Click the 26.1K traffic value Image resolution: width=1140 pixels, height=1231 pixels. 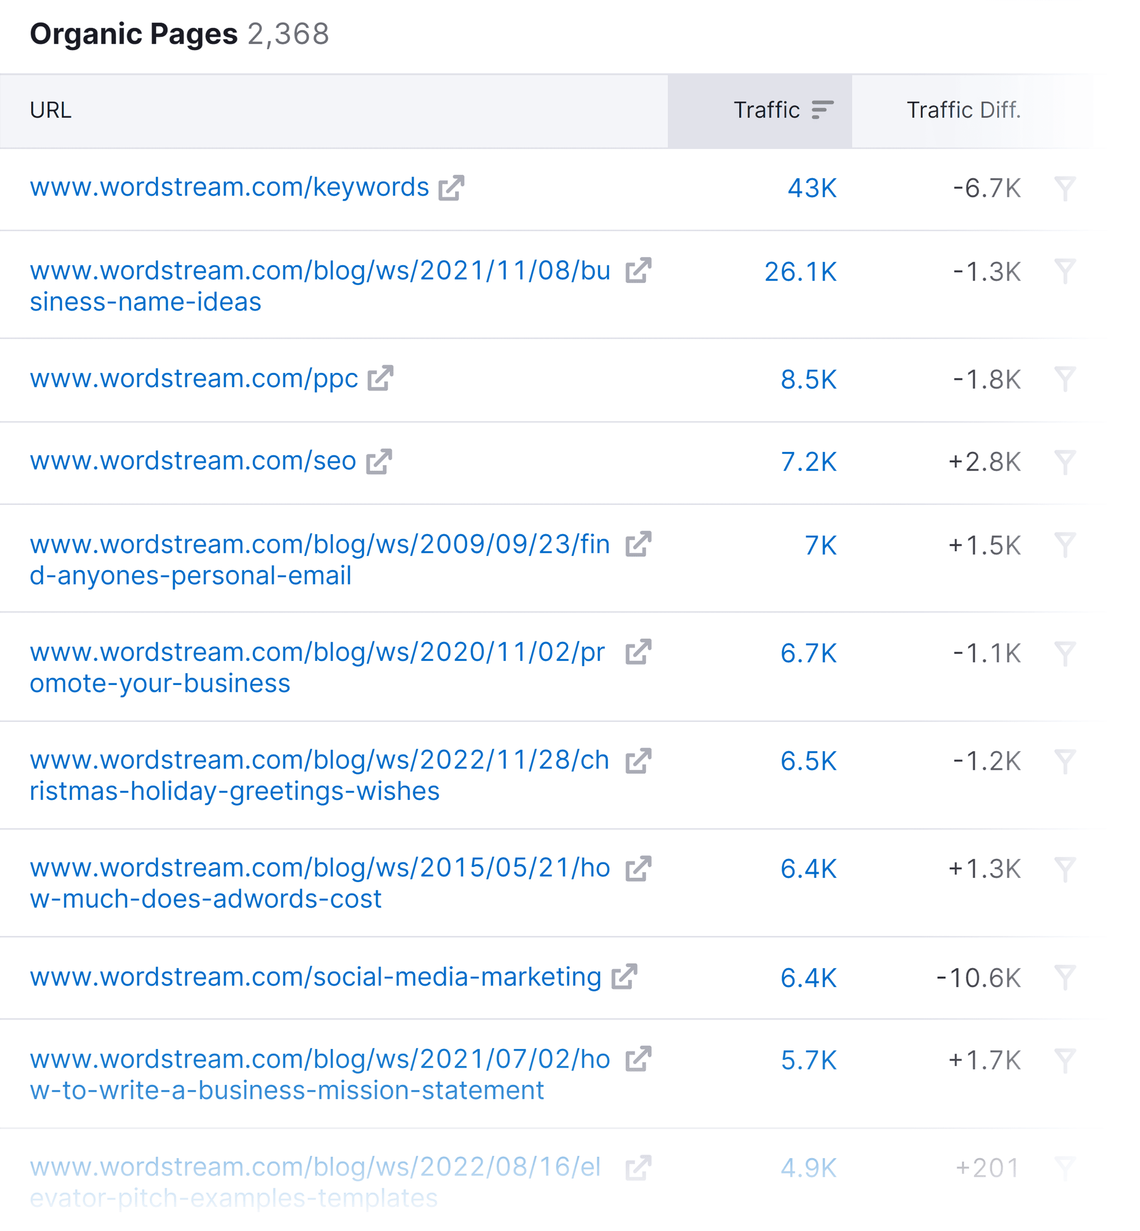(x=801, y=271)
